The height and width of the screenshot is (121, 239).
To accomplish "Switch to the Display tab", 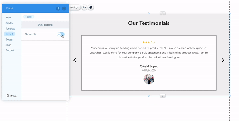I will [x=10, y=23].
